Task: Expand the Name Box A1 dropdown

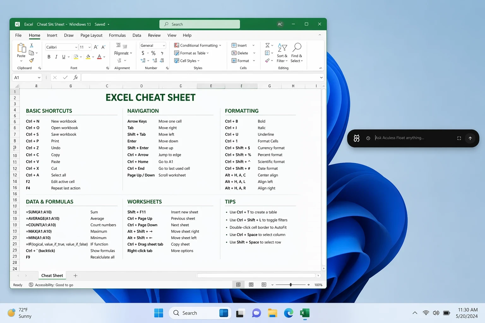Action: click(x=39, y=78)
